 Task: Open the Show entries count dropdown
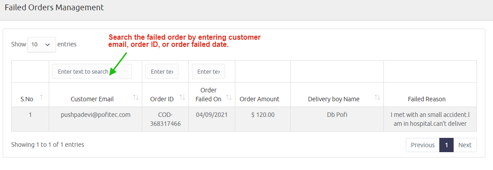42,45
